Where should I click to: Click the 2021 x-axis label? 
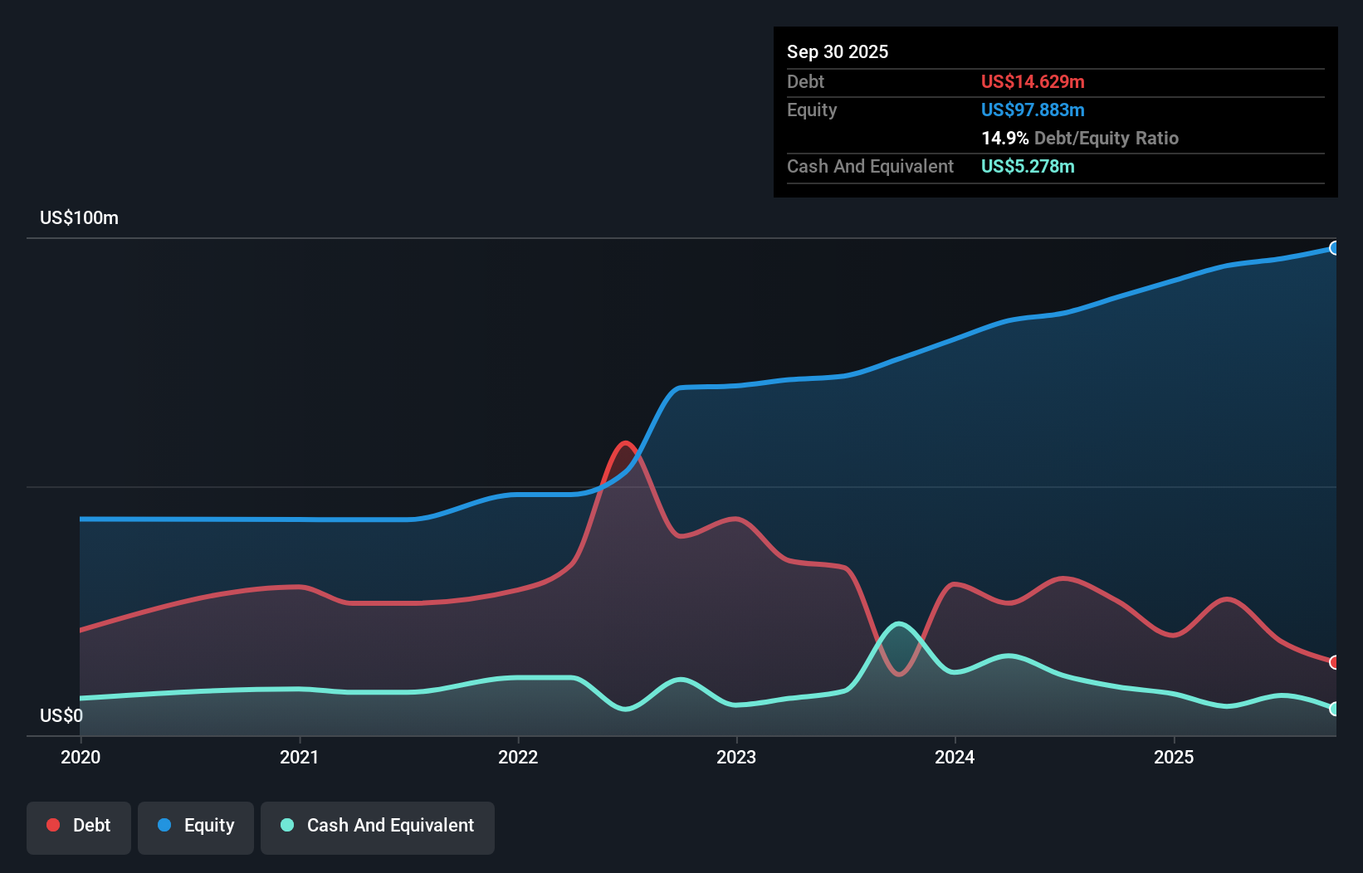pyautogui.click(x=300, y=757)
